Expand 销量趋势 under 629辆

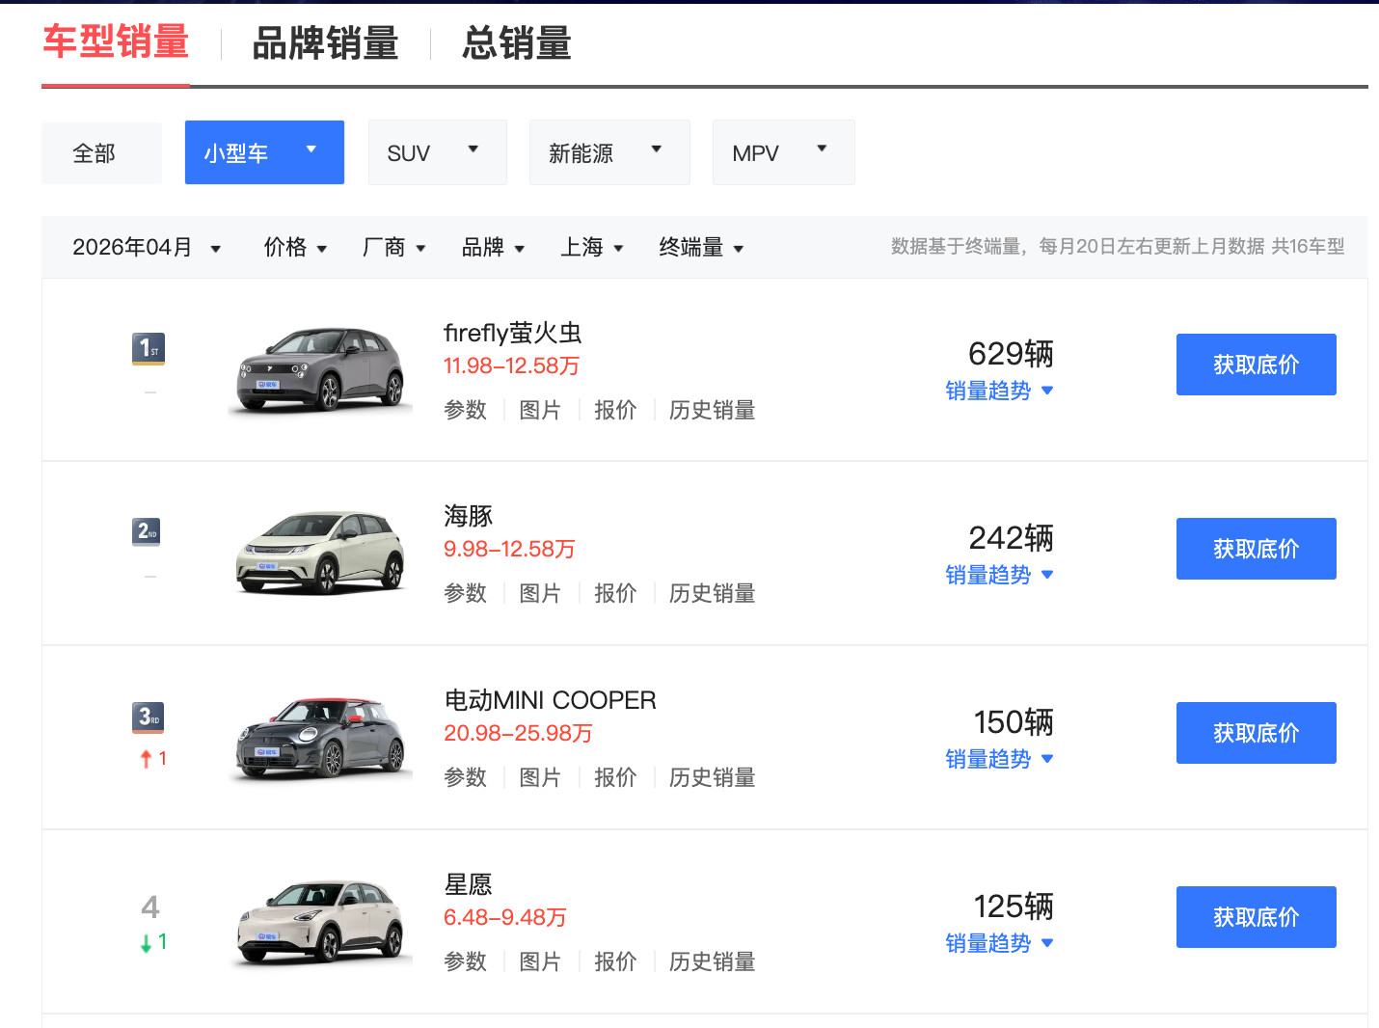pos(999,391)
